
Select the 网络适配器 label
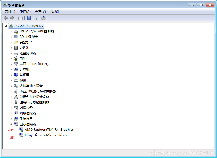point(28,113)
